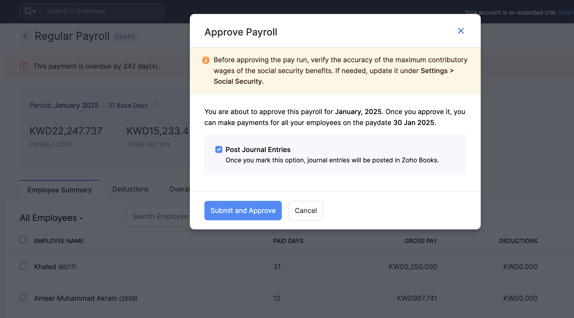Click the pencil icon to edit base days
Image resolution: width=574 pixels, height=318 pixels.
tap(155, 105)
